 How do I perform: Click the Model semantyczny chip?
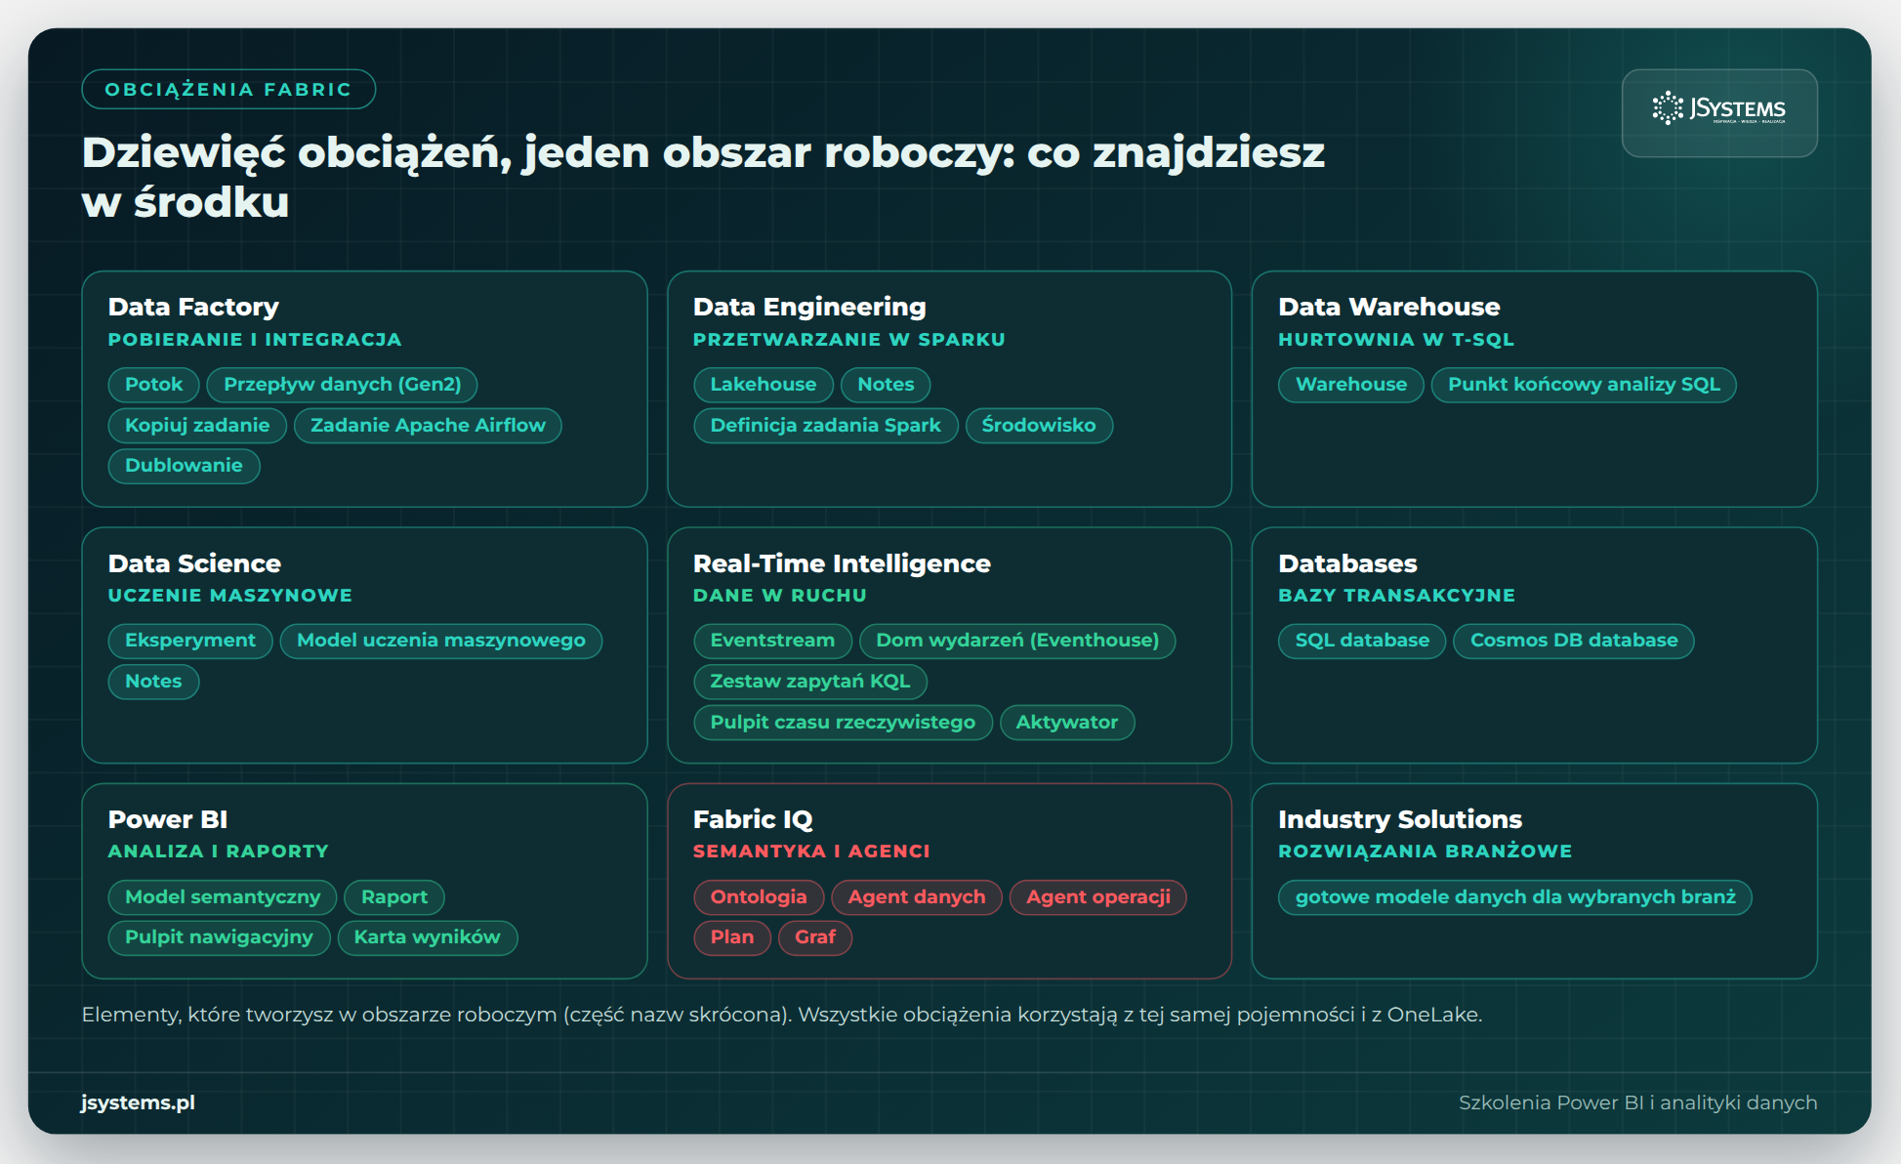223,897
